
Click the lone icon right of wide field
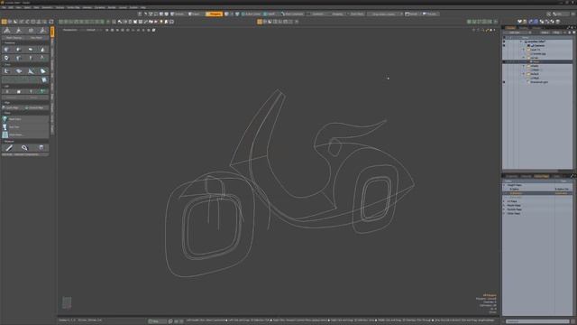(x=44, y=79)
